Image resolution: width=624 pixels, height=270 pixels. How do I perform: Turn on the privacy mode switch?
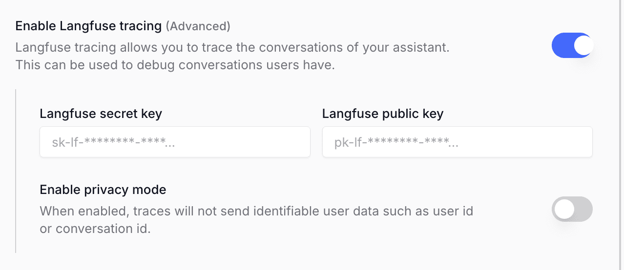click(572, 210)
